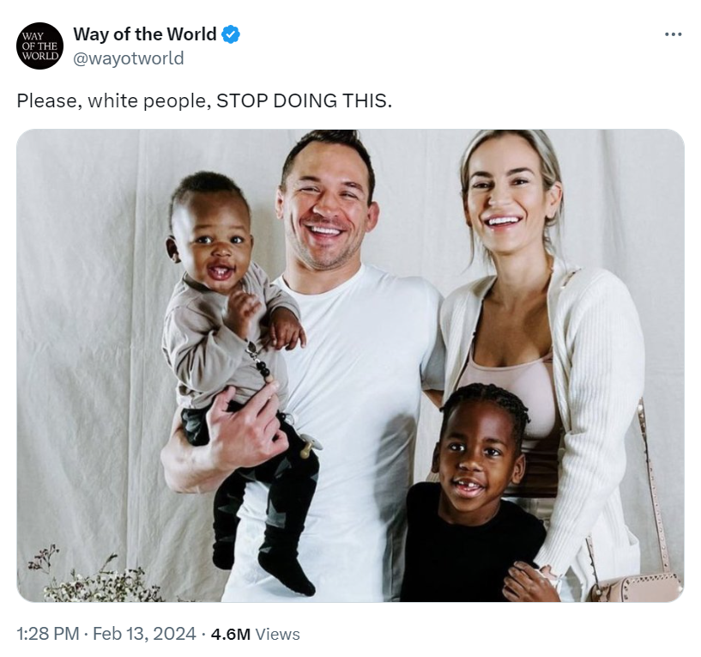Image resolution: width=701 pixels, height=657 pixels.
Task: Open the 4.6M view count
Action: pyautogui.click(x=230, y=634)
